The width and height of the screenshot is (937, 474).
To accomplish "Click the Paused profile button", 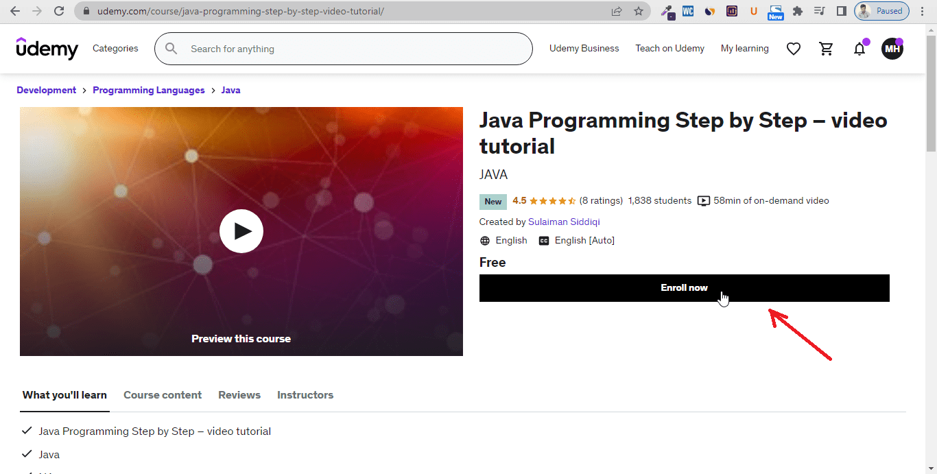I will pos(881,11).
